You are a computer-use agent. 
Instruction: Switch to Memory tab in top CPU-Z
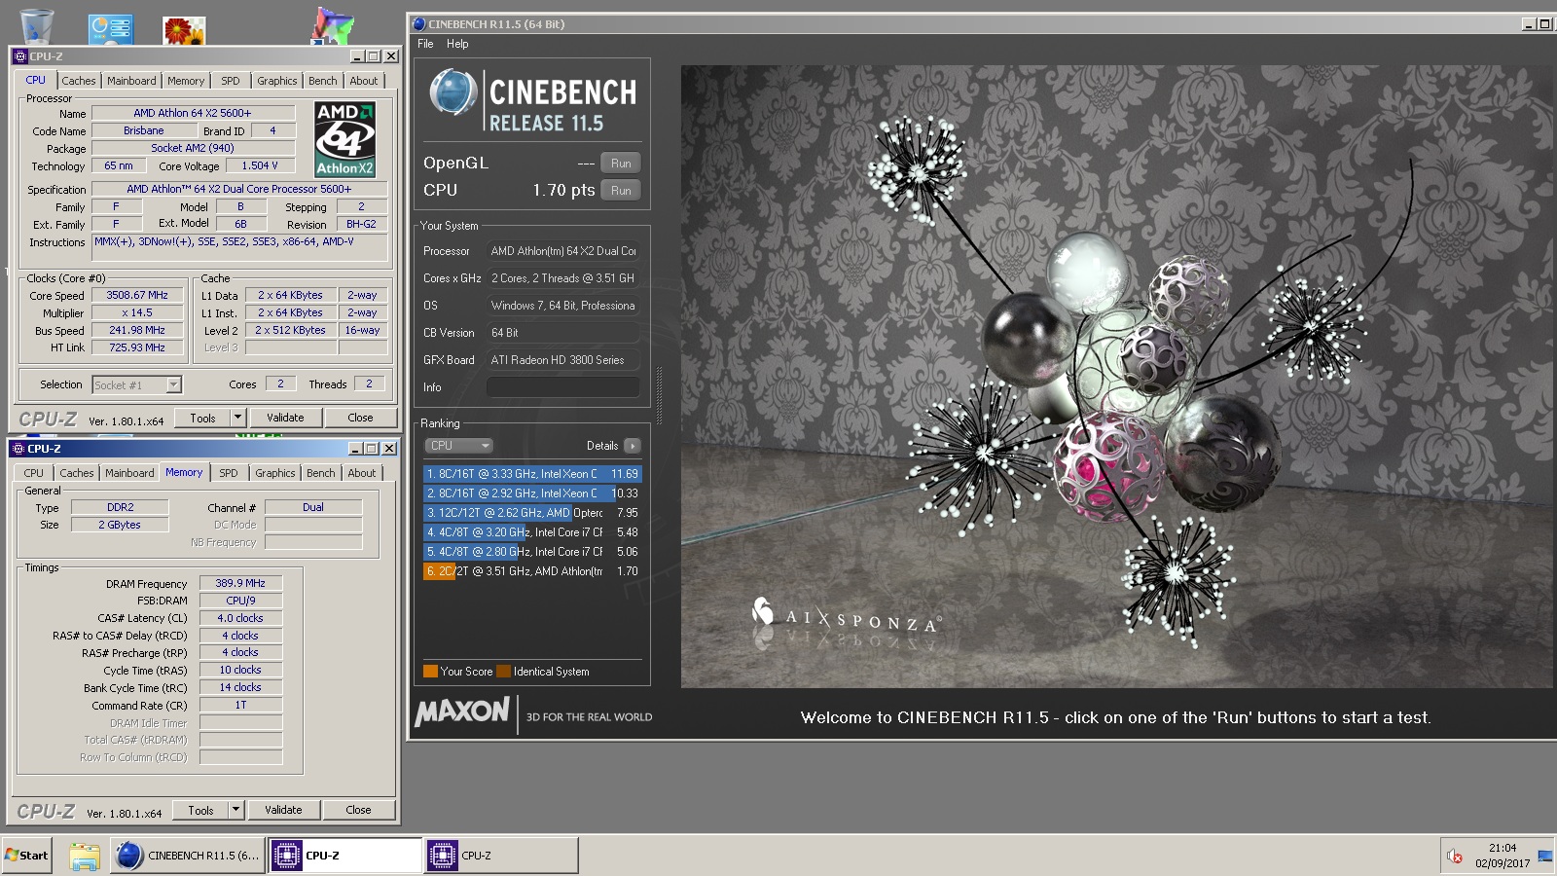coord(186,81)
